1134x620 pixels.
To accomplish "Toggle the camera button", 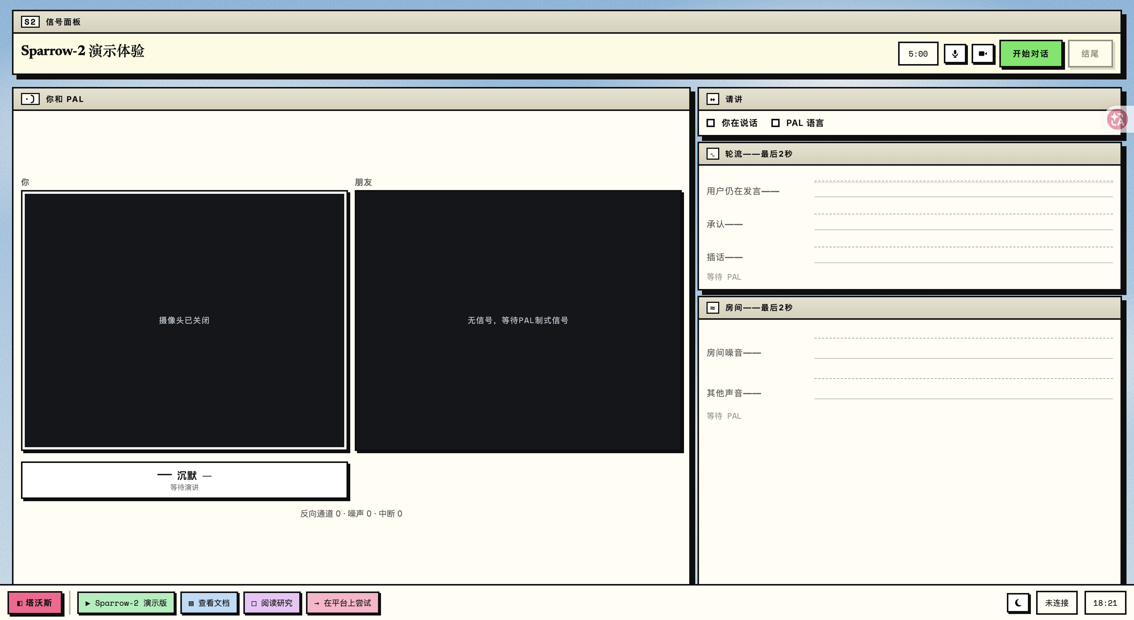I will coord(982,54).
